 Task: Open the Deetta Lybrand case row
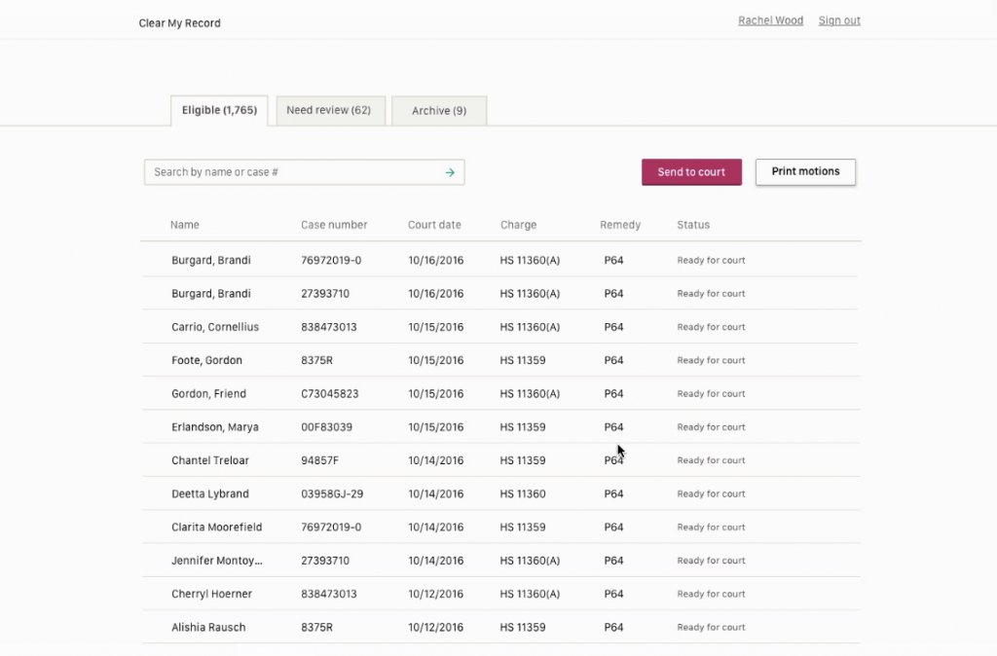[x=500, y=493]
